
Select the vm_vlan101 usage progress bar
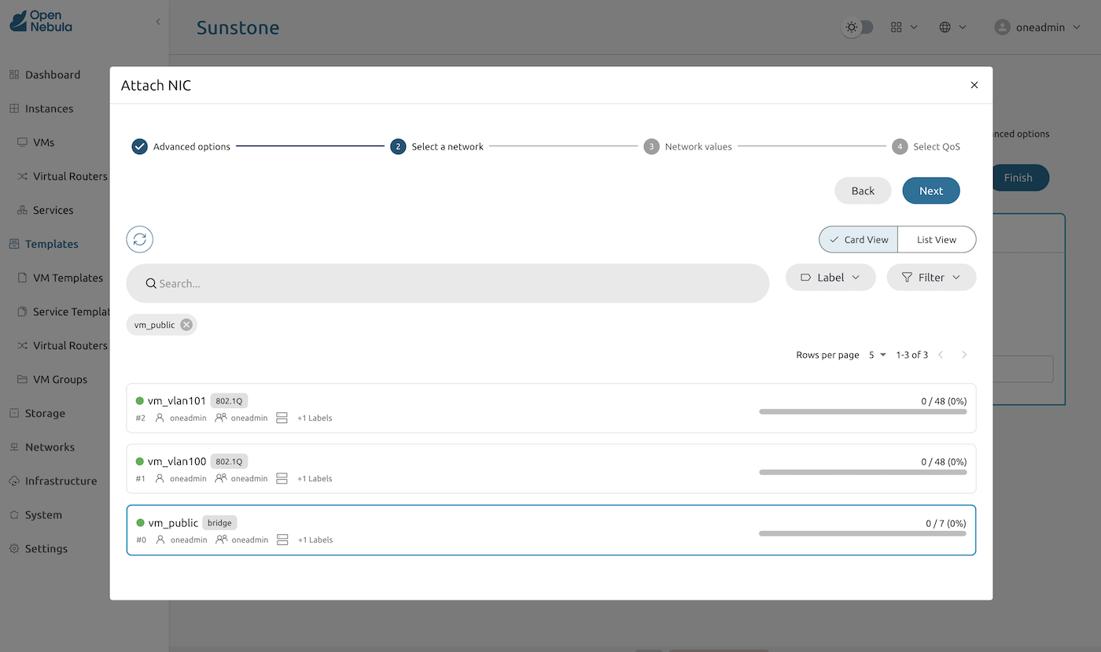pyautogui.click(x=863, y=411)
